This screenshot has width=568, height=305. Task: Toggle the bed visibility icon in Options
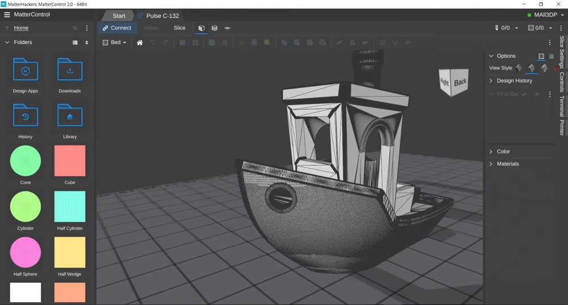pyautogui.click(x=541, y=56)
